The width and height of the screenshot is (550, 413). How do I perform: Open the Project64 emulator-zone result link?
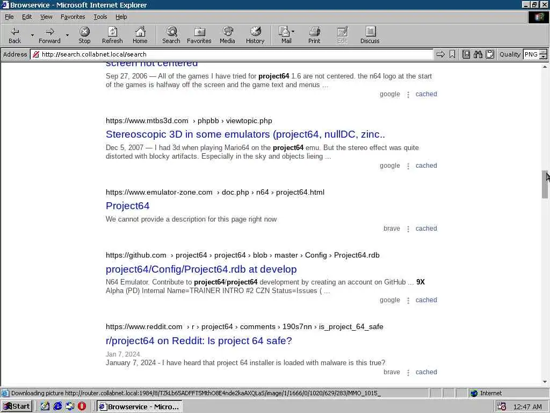point(127,206)
